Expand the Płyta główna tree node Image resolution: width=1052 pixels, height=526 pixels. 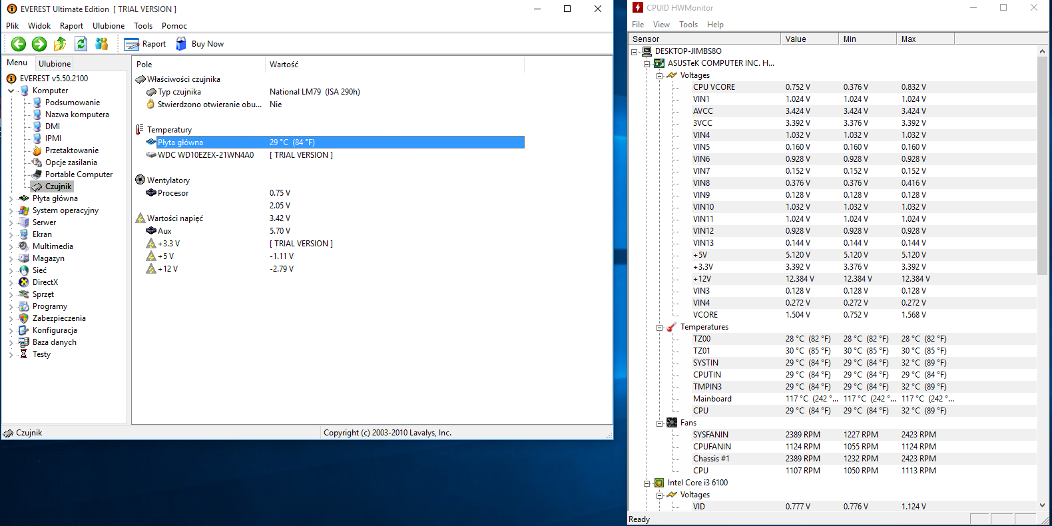11,198
